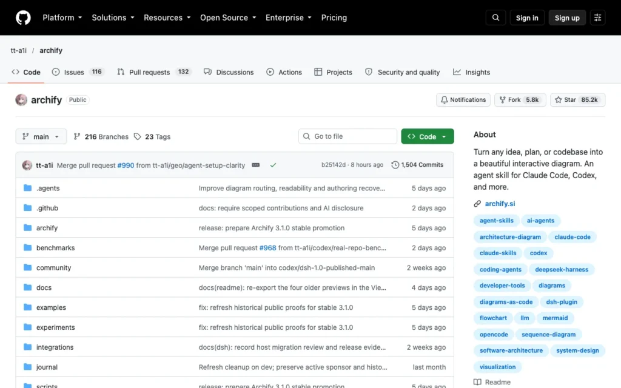Open the appearance settings icon next to Sign up
This screenshot has width=621, height=388.
tap(597, 18)
